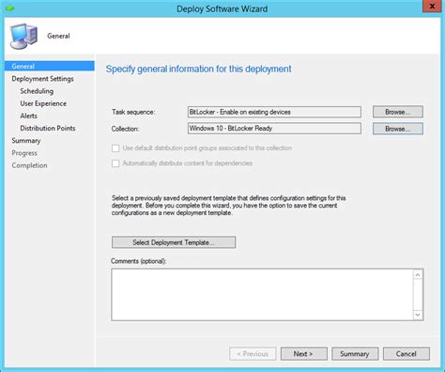Click the comments scrollbar down arrow

coord(418,315)
